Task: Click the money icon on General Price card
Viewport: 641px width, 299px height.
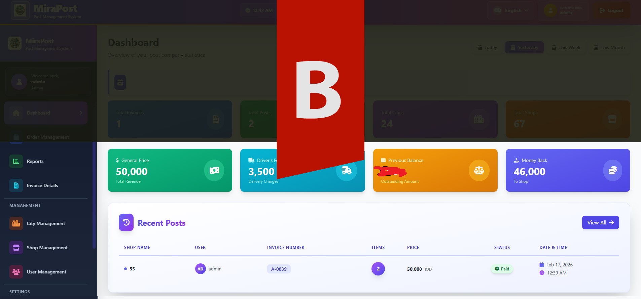Action: [214, 170]
